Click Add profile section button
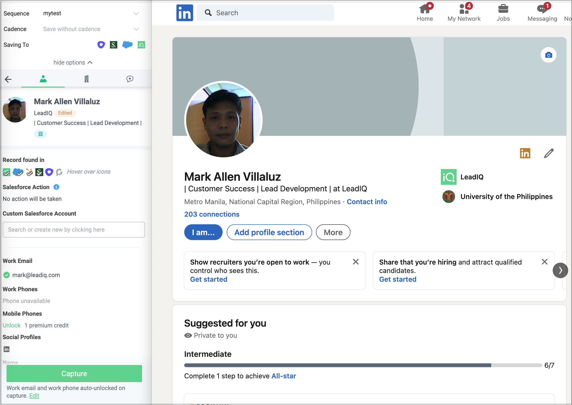 [269, 232]
